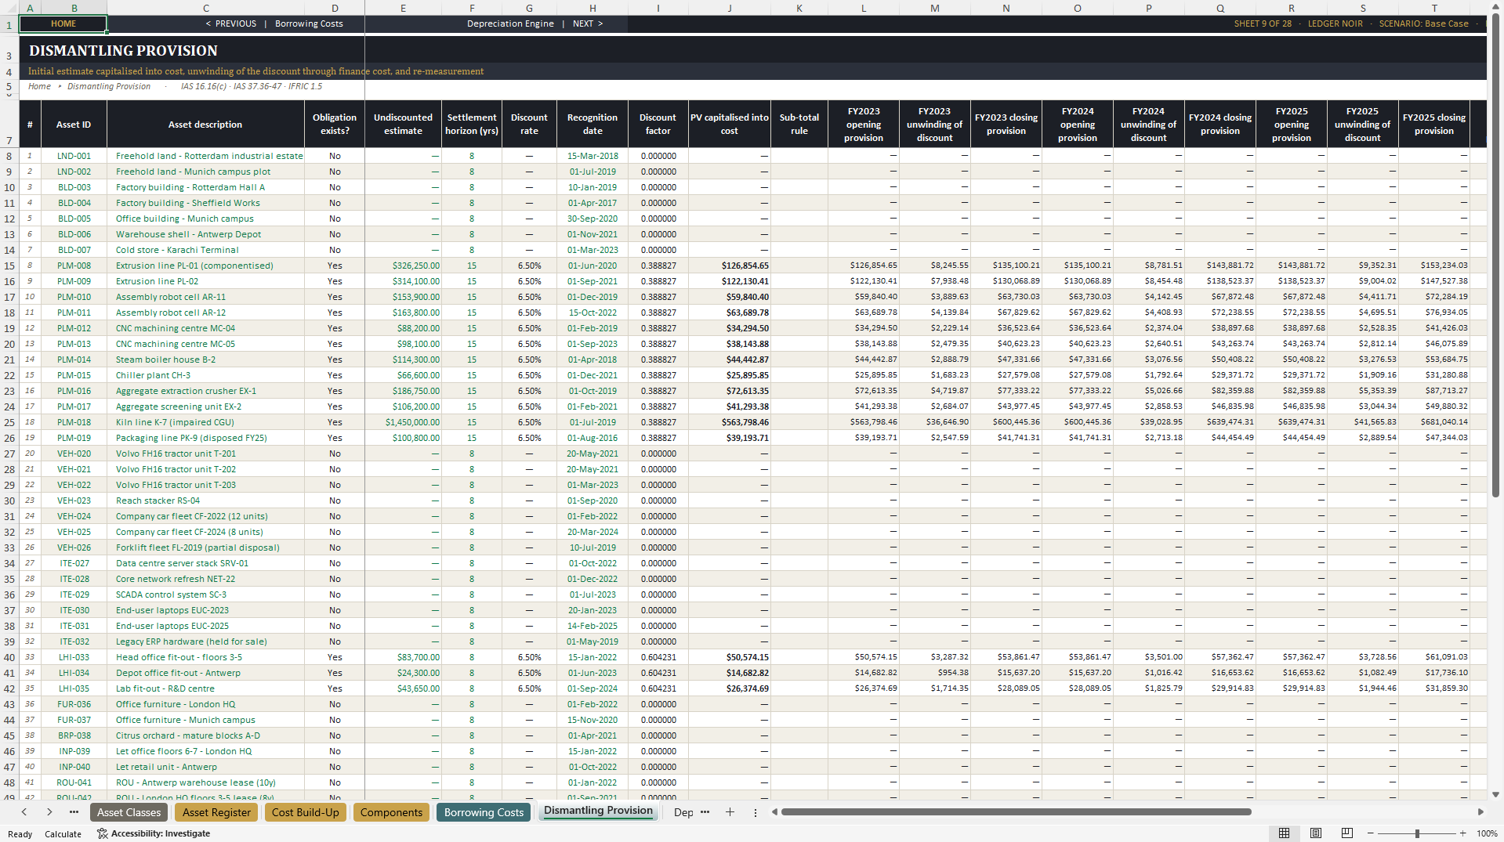Screen dimensions: 1504x842
Task: Select row 40 header
Action: 9,657
